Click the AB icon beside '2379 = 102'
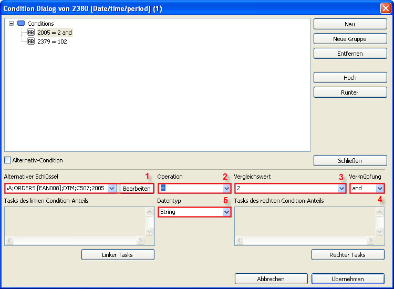The image size is (394, 289). point(31,42)
